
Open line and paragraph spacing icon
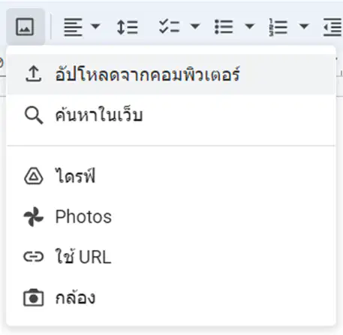(x=128, y=27)
